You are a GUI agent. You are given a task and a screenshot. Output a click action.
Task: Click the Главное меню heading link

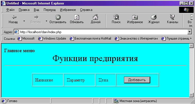pos(19,51)
